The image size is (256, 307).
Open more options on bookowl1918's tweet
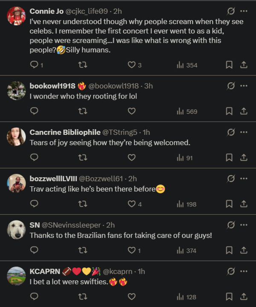click(x=244, y=86)
